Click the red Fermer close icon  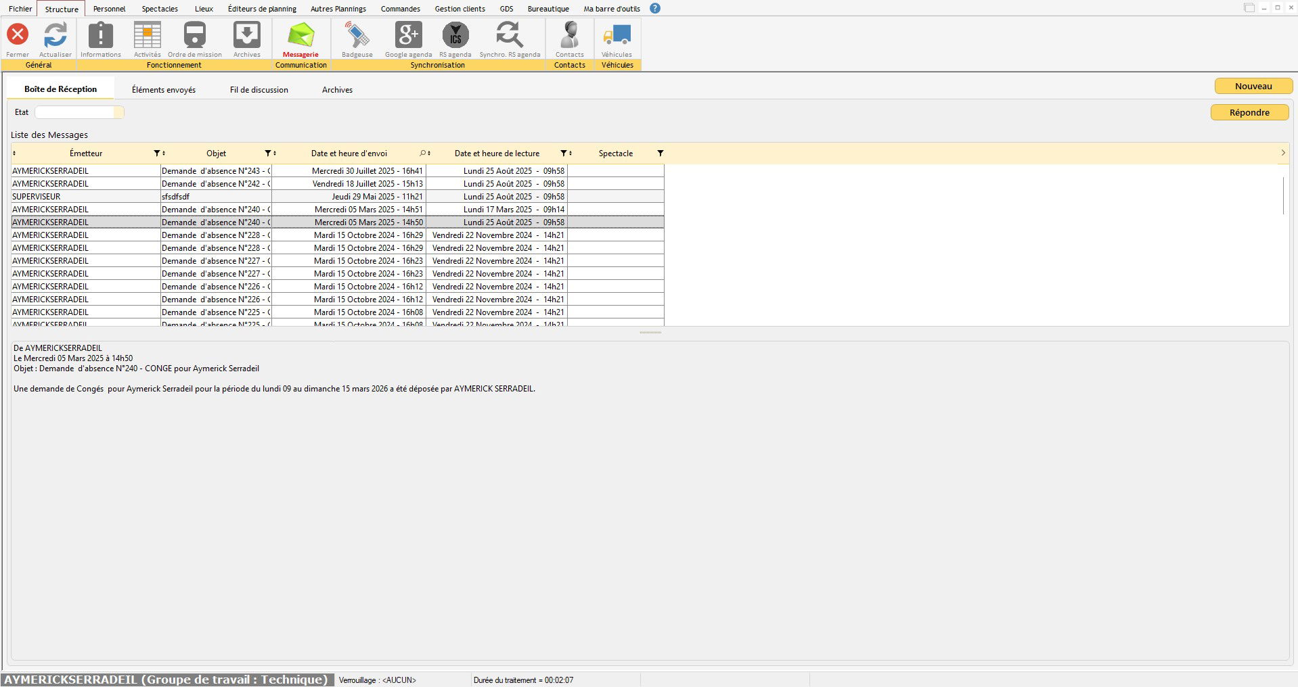[18, 34]
